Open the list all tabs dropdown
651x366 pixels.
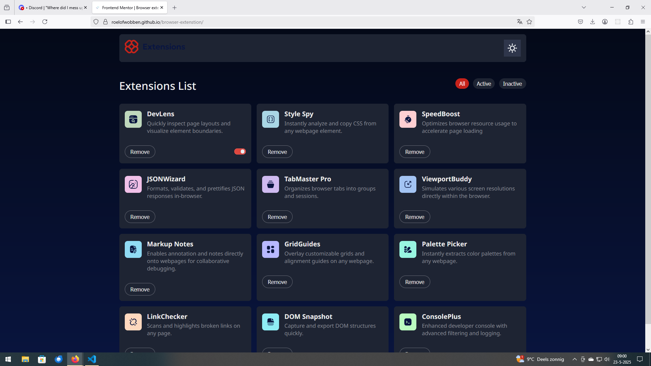coord(584,7)
